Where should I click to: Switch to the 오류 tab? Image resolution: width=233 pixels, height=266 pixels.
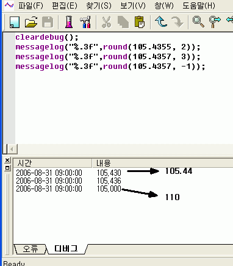coord(30,249)
